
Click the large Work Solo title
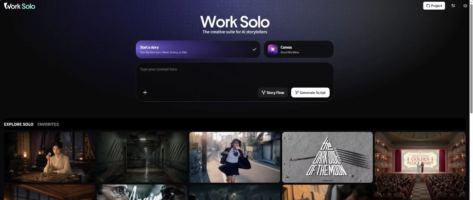(235, 22)
